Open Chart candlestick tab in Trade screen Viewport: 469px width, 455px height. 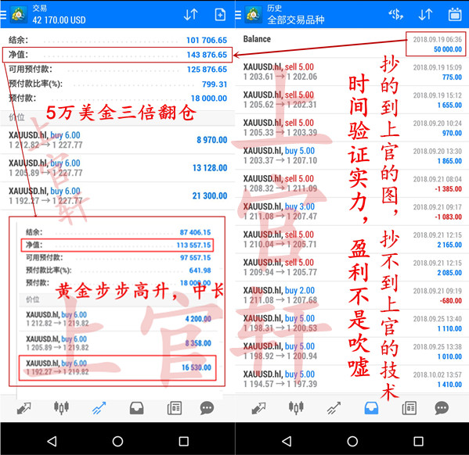[x=61, y=407]
